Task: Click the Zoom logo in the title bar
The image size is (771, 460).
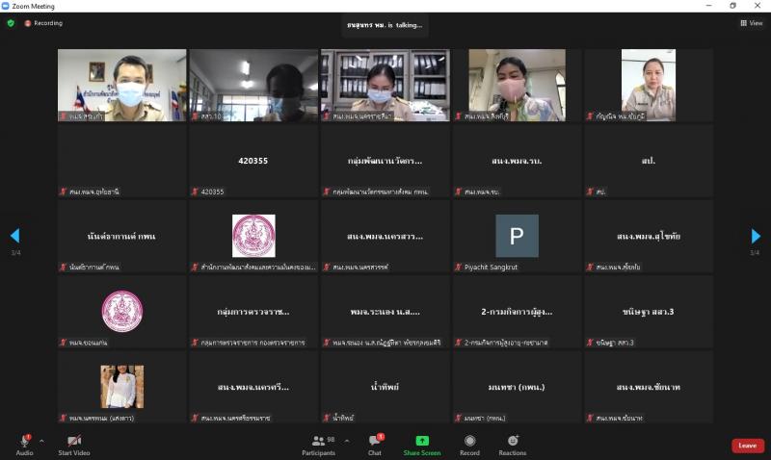Action: tap(6, 6)
